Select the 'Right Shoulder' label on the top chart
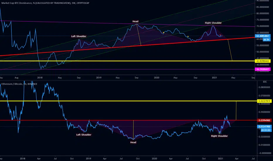The image size is (273, 161). (213, 23)
